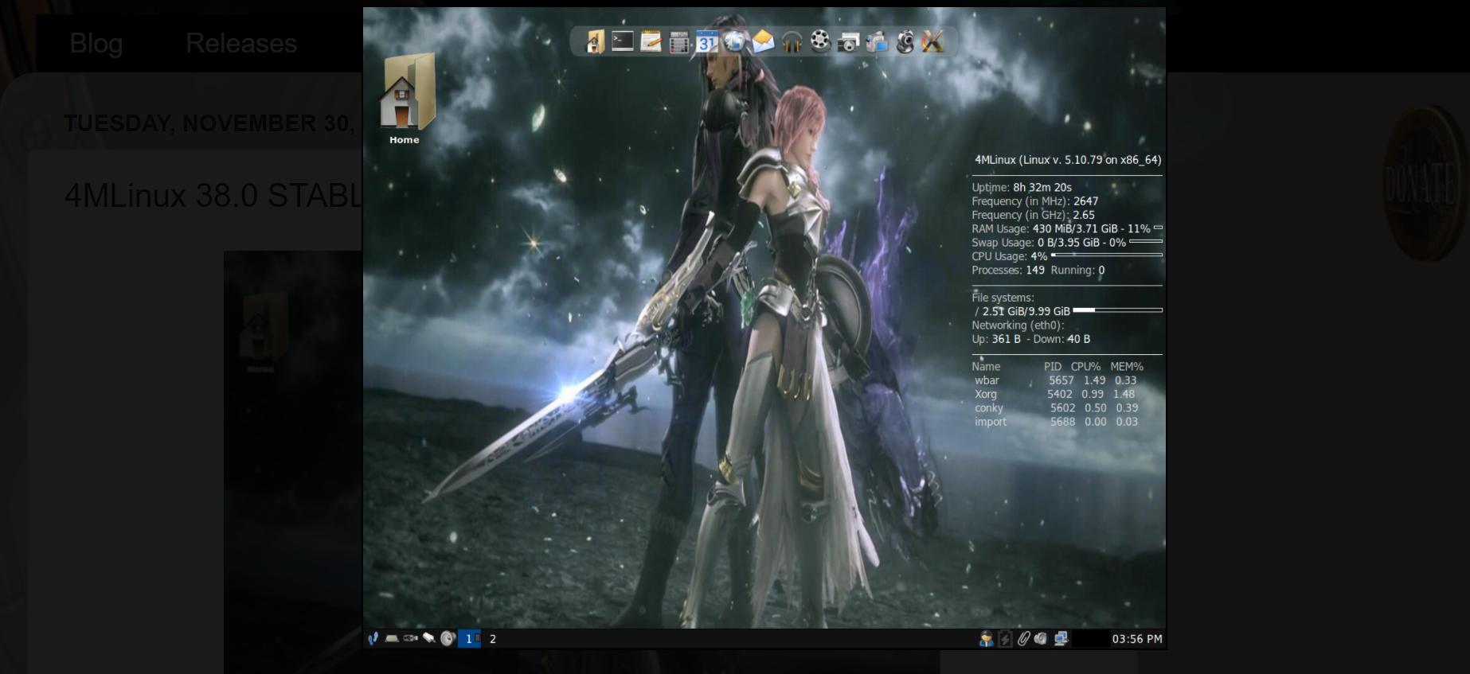
Task: Click the "Processes: 149" text
Action: (x=1008, y=270)
